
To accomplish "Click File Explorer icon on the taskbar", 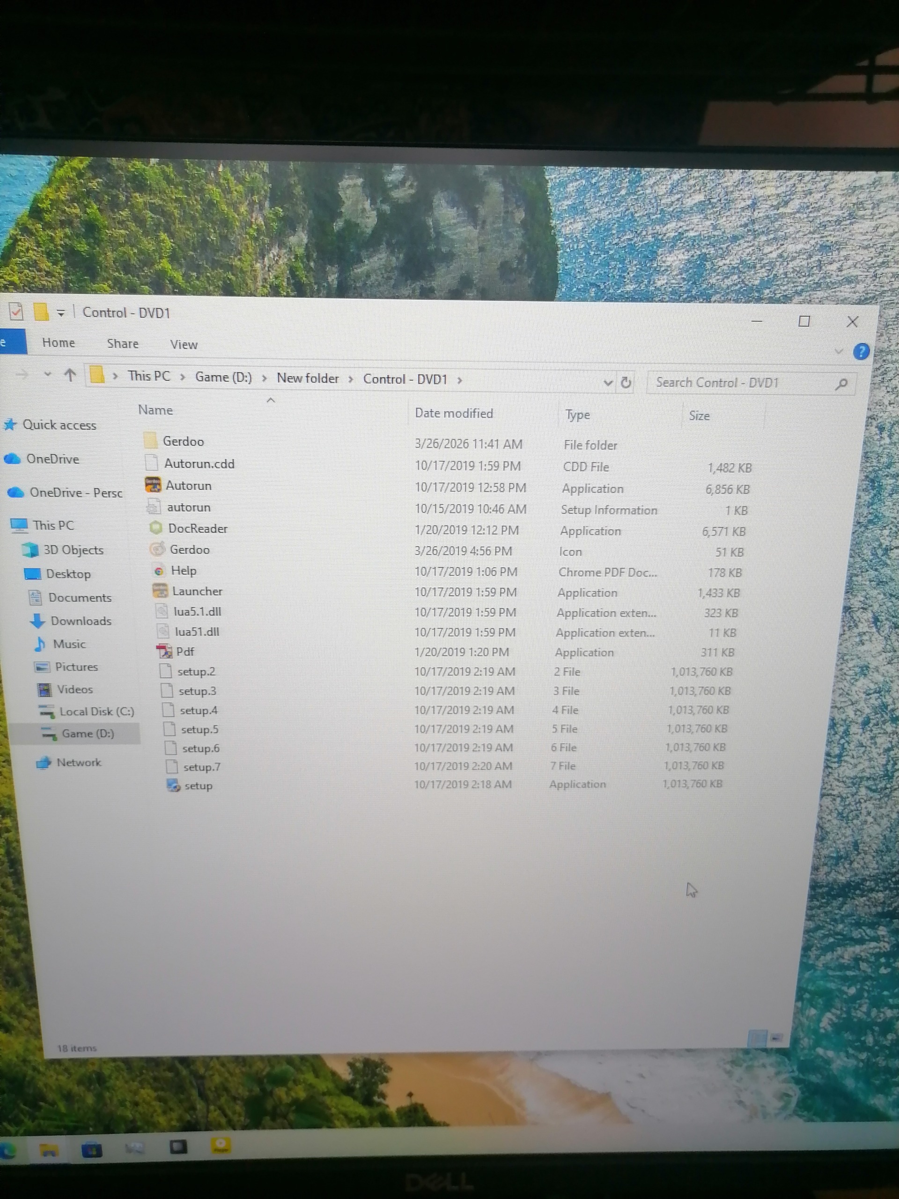I will point(49,1149).
